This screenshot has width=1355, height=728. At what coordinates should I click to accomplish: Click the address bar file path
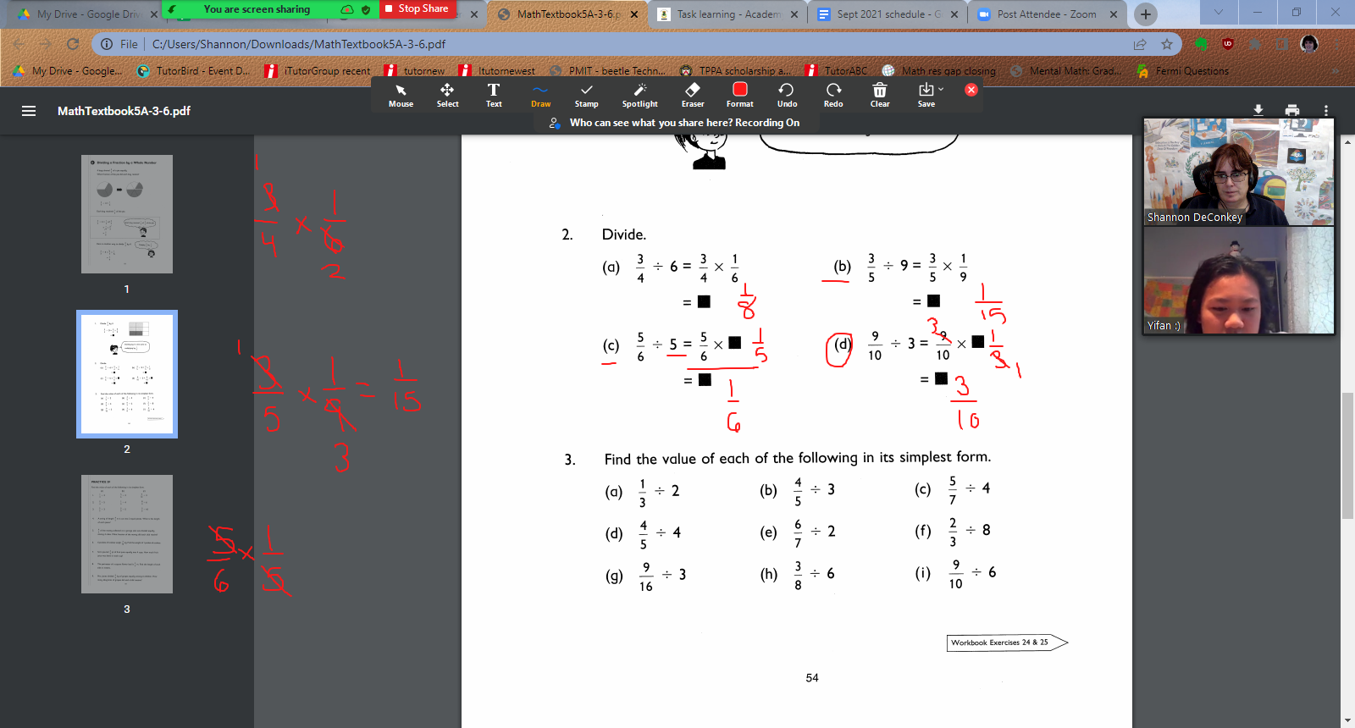tap(299, 44)
